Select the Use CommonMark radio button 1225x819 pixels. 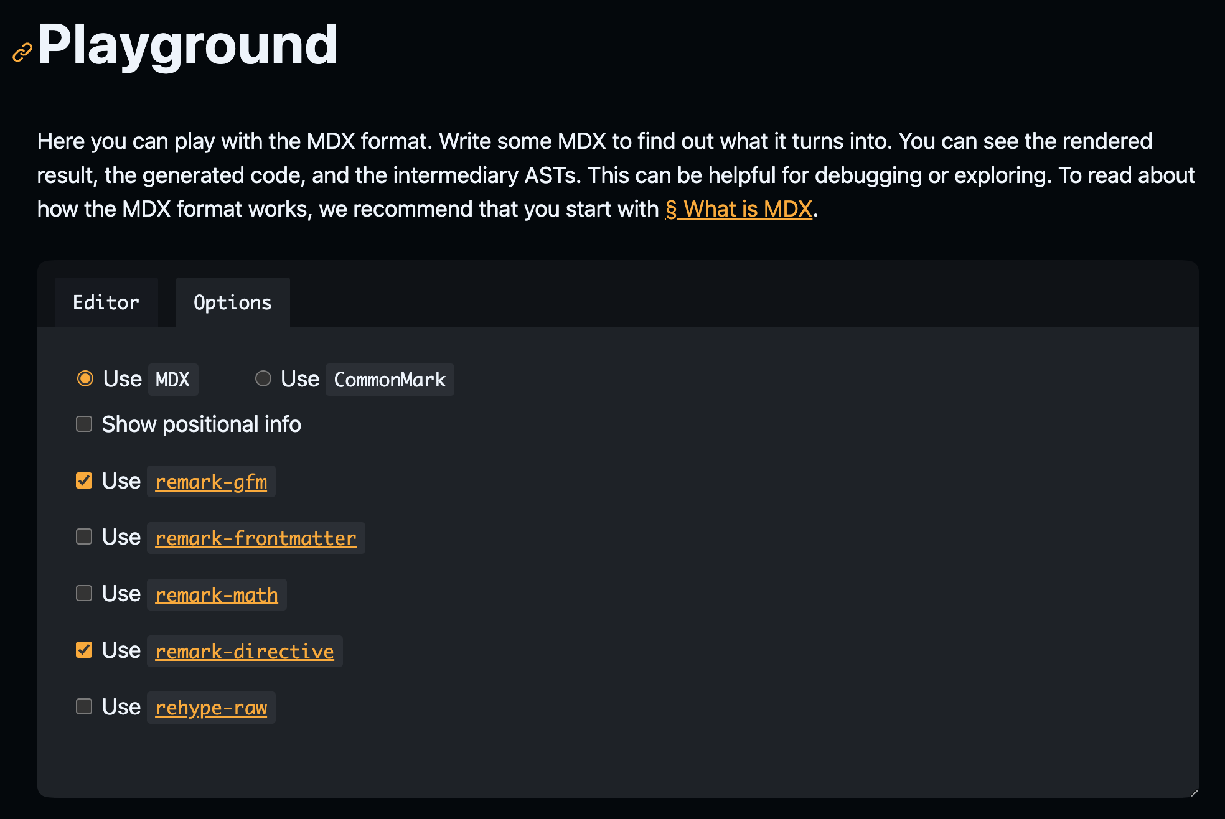(x=263, y=378)
